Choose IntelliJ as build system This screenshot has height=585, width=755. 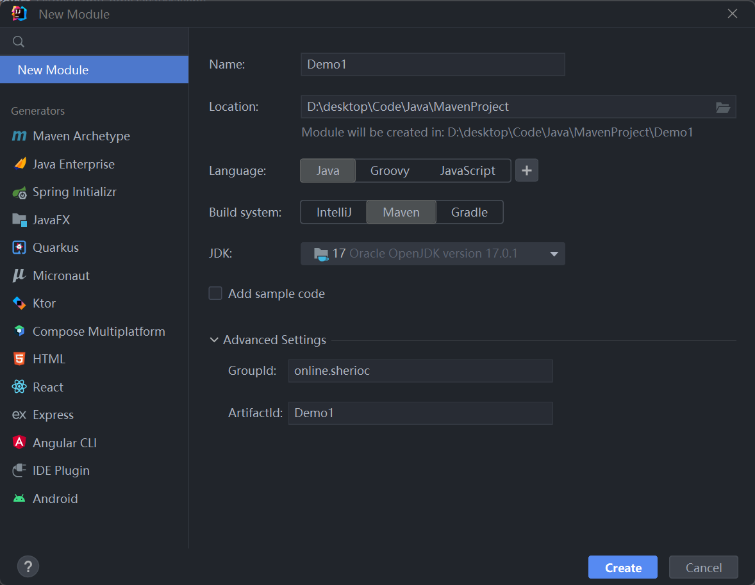[x=334, y=212]
